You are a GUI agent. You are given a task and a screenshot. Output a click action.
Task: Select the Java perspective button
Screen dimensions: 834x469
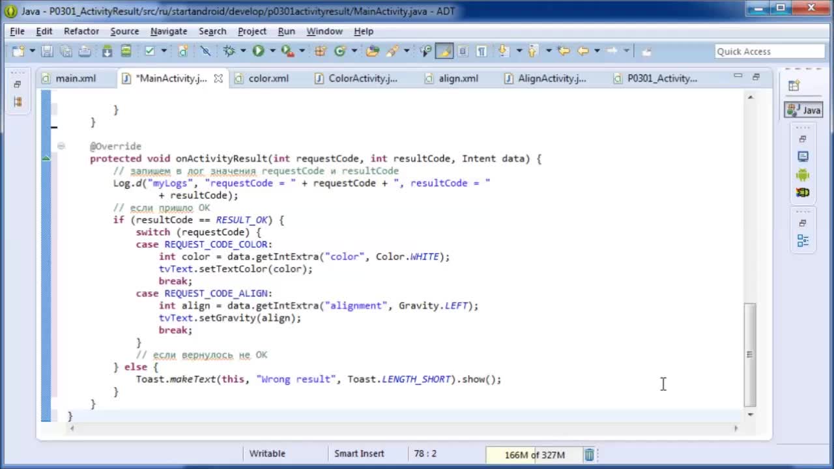[x=803, y=110]
